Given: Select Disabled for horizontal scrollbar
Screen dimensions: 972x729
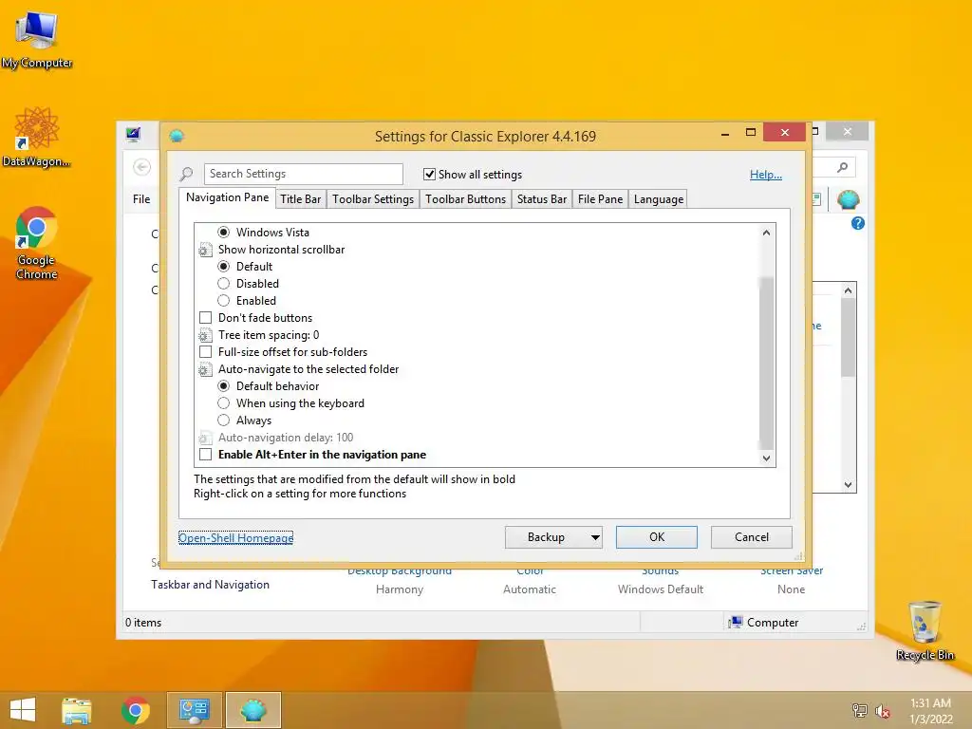Looking at the screenshot, I should click(x=224, y=283).
